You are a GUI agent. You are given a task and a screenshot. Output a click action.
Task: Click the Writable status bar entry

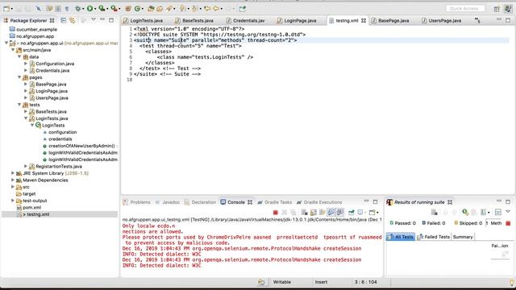(282, 282)
